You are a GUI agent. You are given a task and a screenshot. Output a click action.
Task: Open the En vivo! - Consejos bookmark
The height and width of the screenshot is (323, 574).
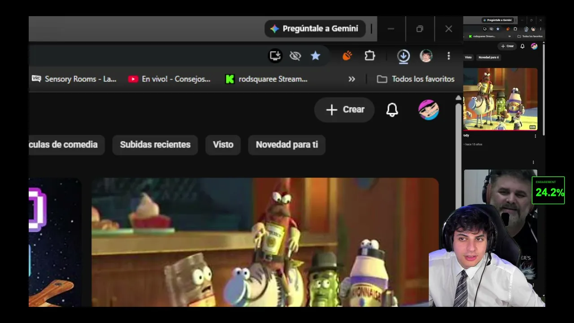tap(169, 79)
